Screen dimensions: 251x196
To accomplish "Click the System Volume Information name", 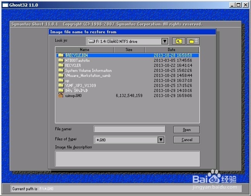I will [88, 70].
